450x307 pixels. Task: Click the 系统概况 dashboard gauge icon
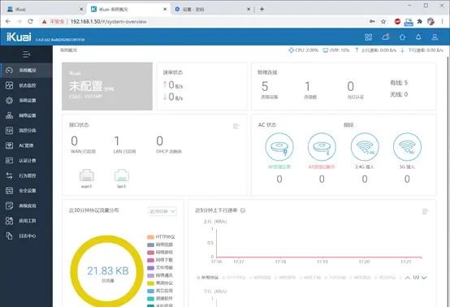[9, 71]
